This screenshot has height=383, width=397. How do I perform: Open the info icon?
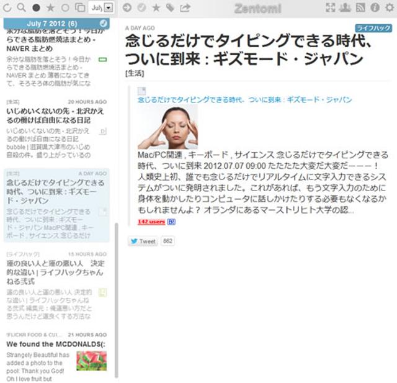[375, 7]
